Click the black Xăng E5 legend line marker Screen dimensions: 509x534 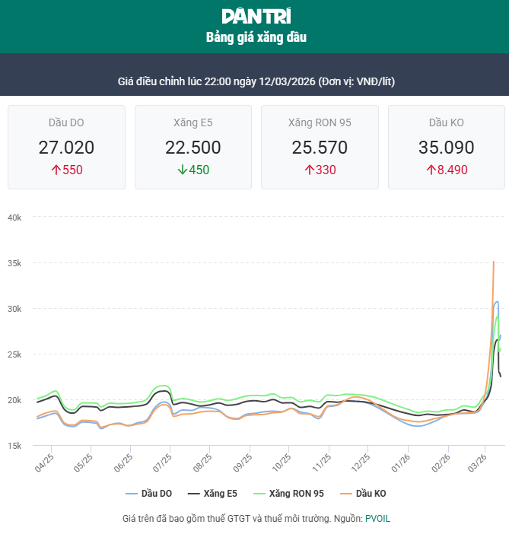[x=193, y=494]
